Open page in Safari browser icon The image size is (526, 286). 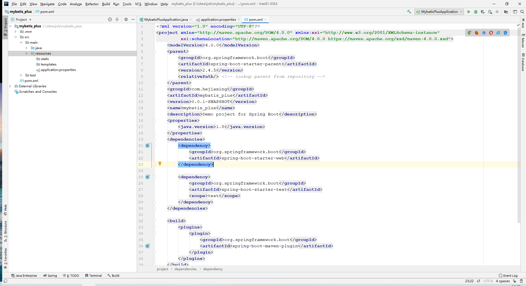tap(484, 33)
